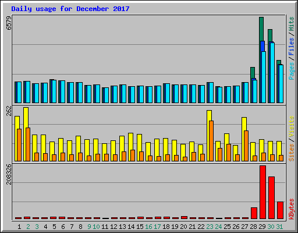The width and height of the screenshot is (298, 233).
Task: Click the 208326 axis value
Action: coord(9,174)
